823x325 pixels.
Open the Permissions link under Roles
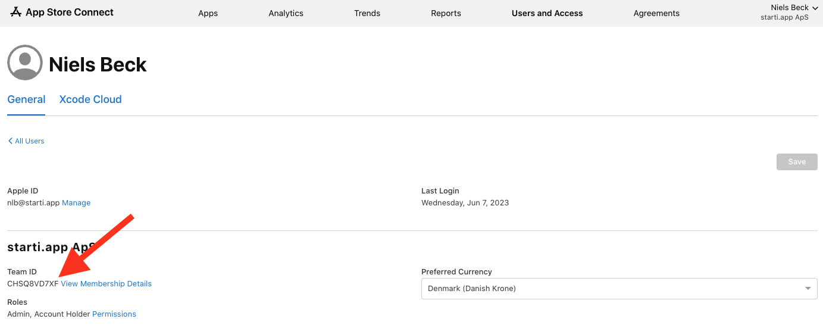point(114,314)
